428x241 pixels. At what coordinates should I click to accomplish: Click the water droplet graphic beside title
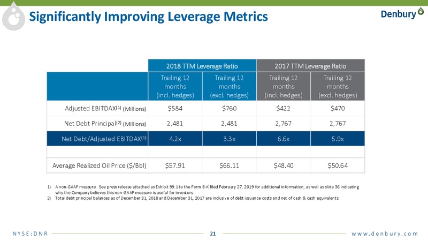point(13,17)
